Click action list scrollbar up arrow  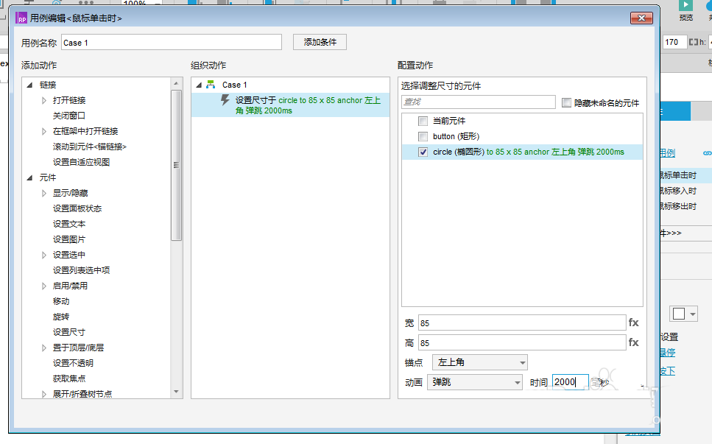[176, 83]
